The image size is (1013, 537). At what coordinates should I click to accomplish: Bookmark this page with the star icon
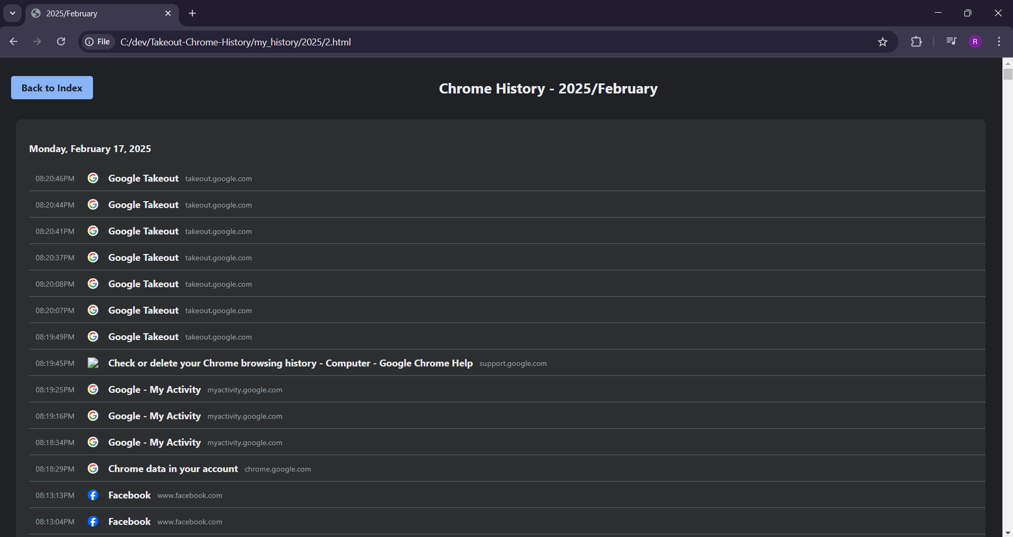[882, 42]
